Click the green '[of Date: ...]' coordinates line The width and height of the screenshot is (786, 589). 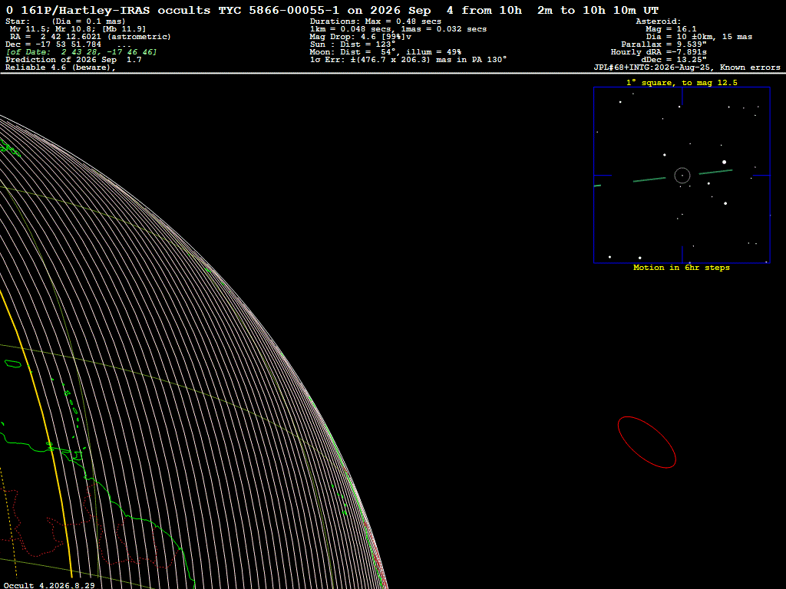[x=81, y=52]
